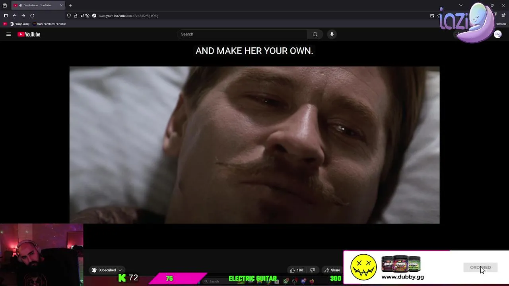The width and height of the screenshot is (509, 286).
Task: Close the Tombstone - YouTube tab
Action: (61, 5)
